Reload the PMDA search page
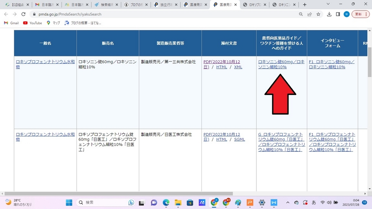The image size is (372, 209). (x=23, y=14)
